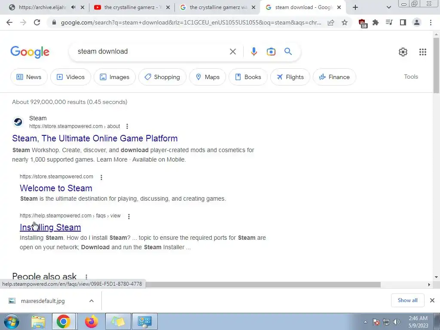Mute the archive.elijah tab audio icon
The height and width of the screenshot is (330, 440).
[73, 7]
